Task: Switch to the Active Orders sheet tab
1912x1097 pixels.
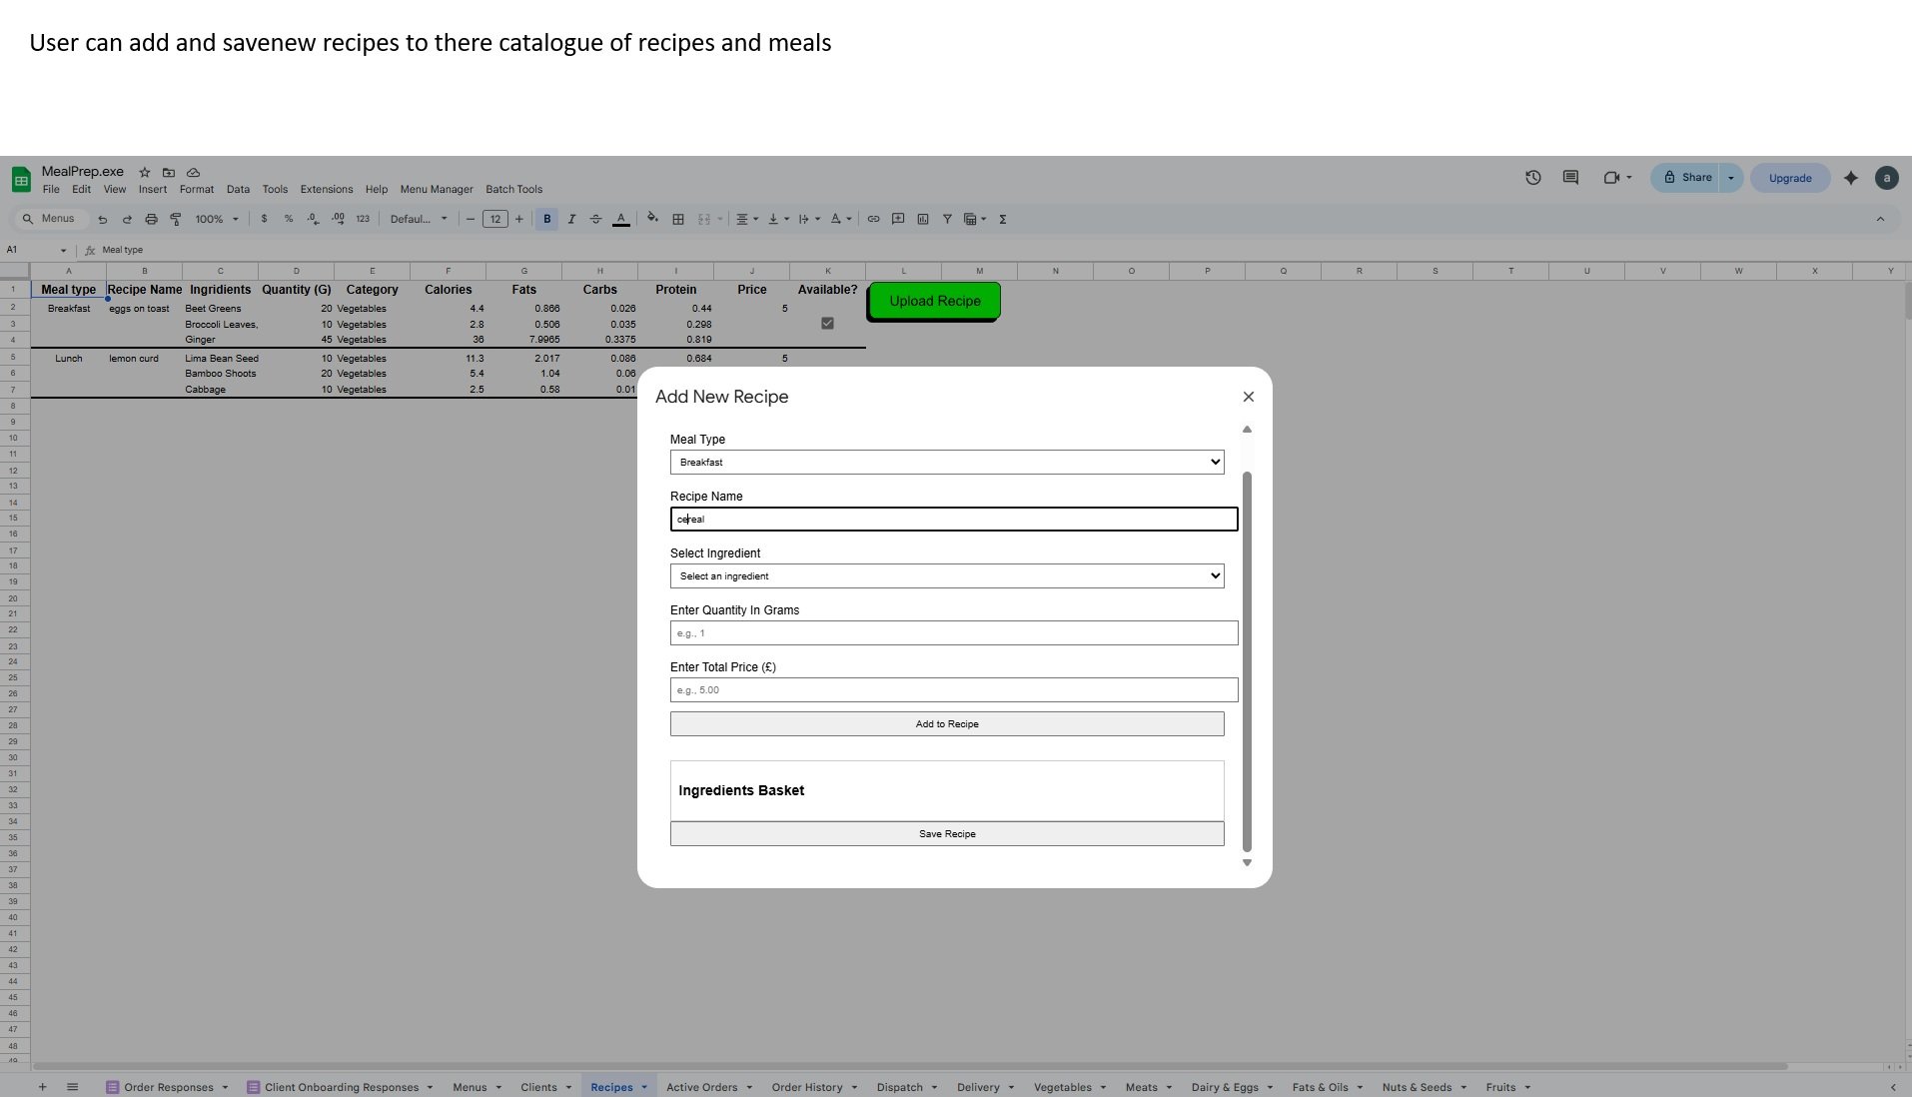Action: (x=702, y=1087)
